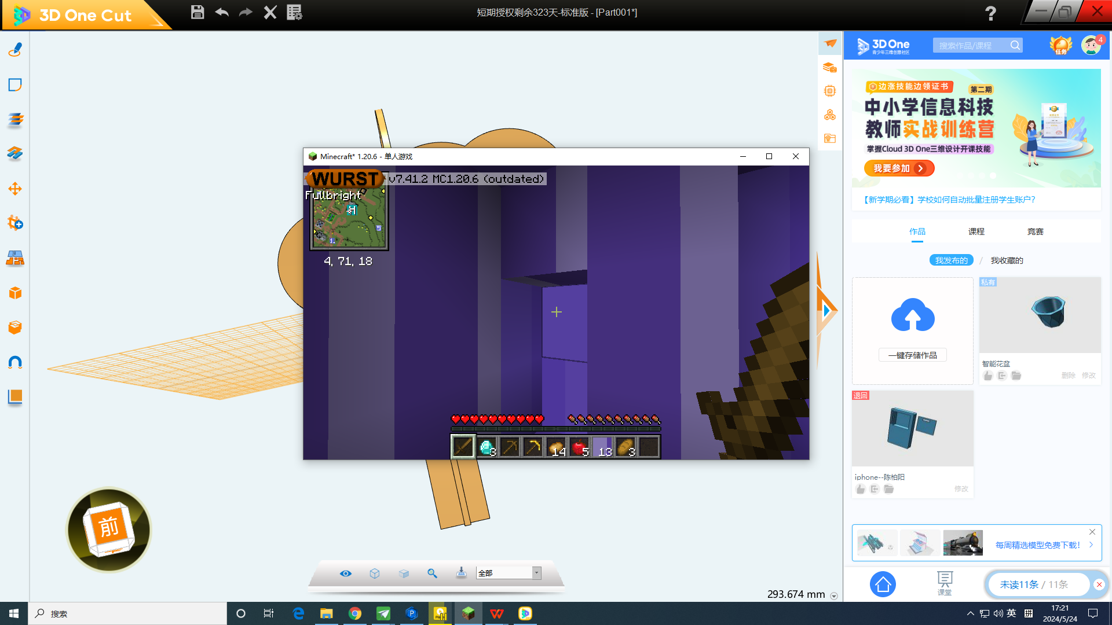Click the home icon in community panel
Image resolution: width=1112 pixels, height=625 pixels.
click(883, 584)
